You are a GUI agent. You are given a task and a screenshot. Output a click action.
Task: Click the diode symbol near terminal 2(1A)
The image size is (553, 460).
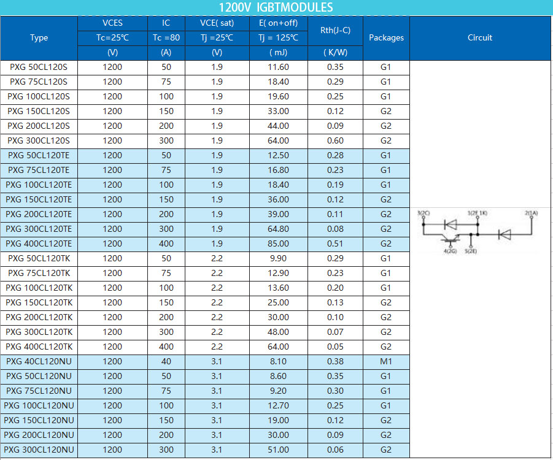click(x=505, y=234)
